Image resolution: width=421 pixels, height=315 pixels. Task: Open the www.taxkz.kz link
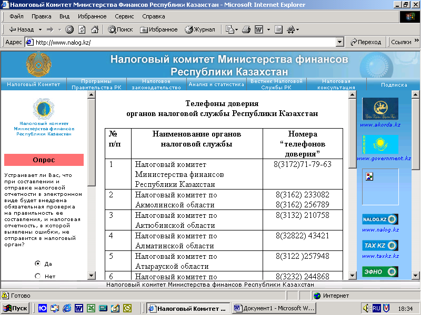[x=380, y=256]
